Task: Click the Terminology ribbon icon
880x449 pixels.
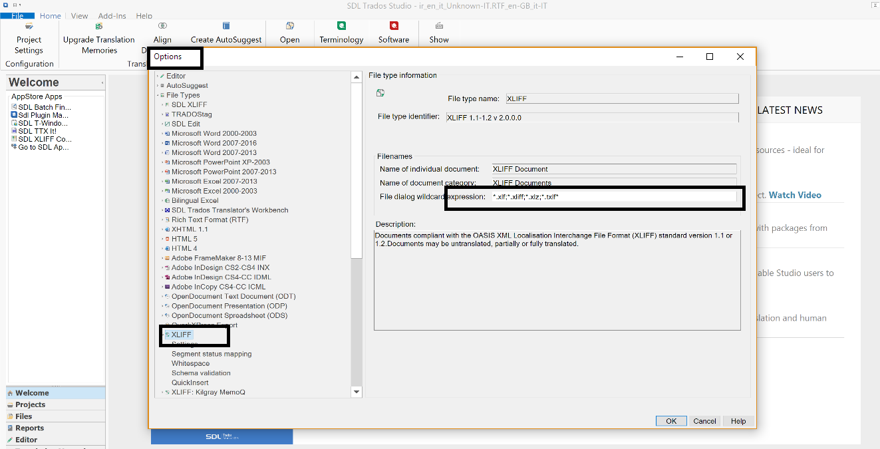Action: pos(341,26)
